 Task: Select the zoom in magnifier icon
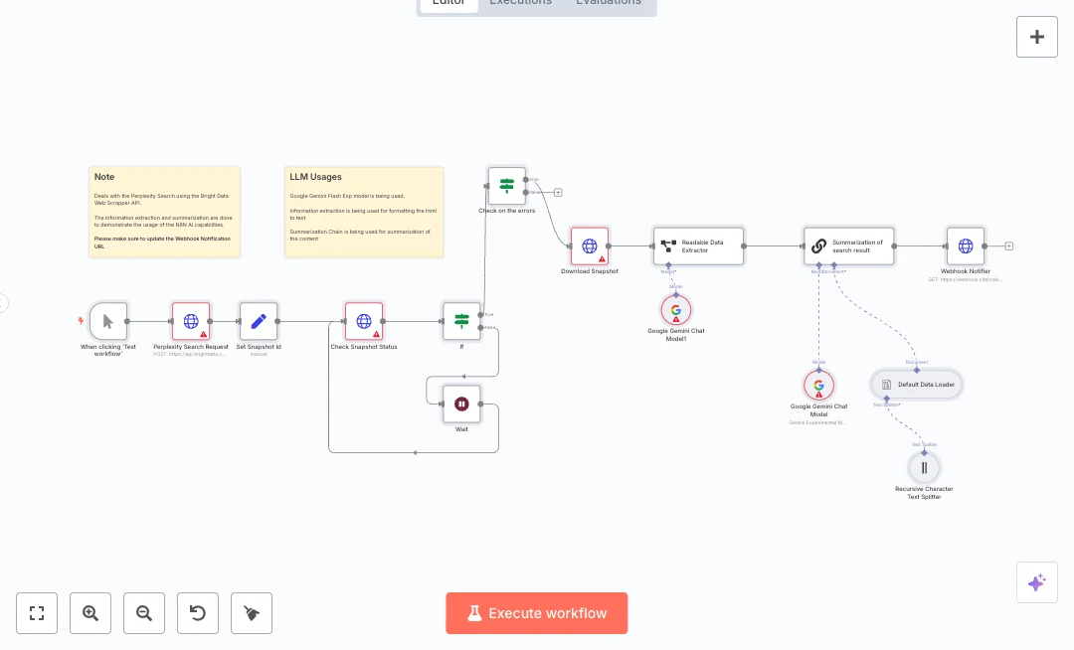click(90, 613)
